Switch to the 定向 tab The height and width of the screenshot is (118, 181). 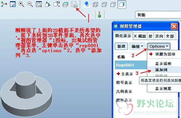[x=159, y=36]
